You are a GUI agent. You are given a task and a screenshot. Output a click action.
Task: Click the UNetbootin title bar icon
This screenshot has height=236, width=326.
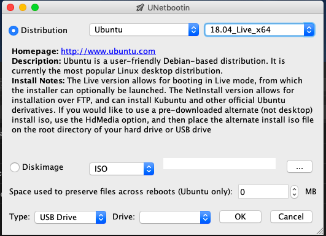click(x=140, y=8)
